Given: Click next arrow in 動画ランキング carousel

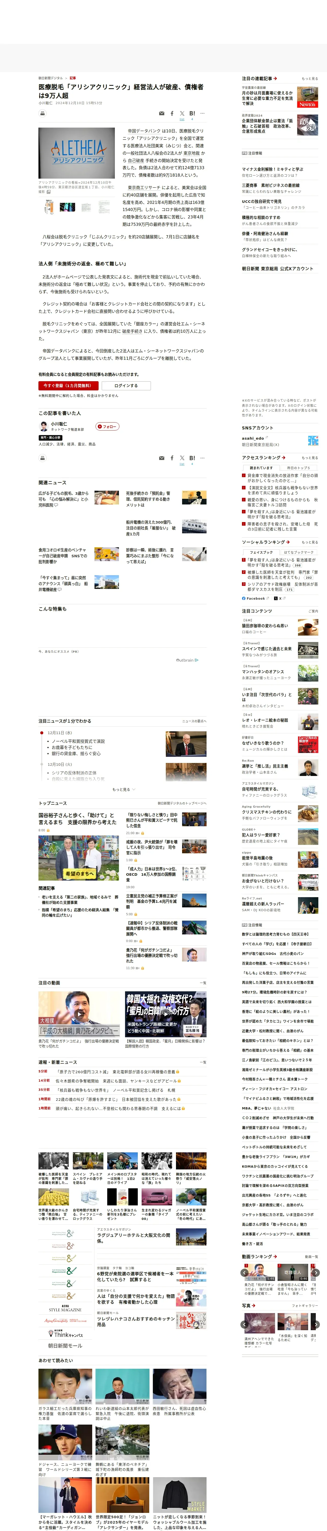Looking at the screenshot, I should 316,1273.
